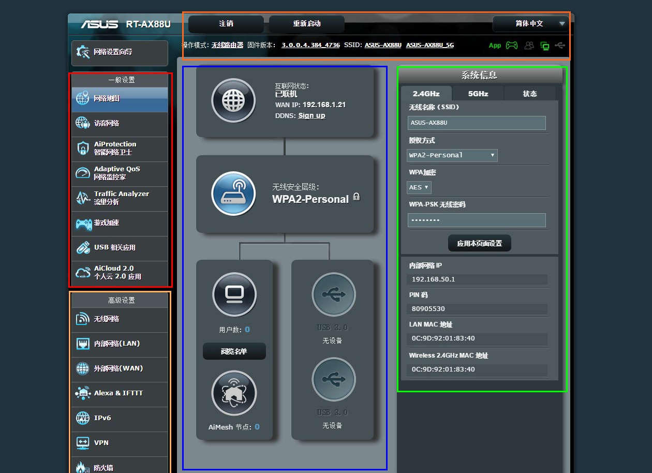Open the AES WPA encryption dropdown

point(419,187)
